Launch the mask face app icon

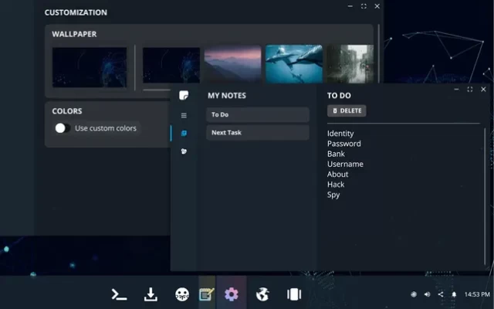pos(182,294)
